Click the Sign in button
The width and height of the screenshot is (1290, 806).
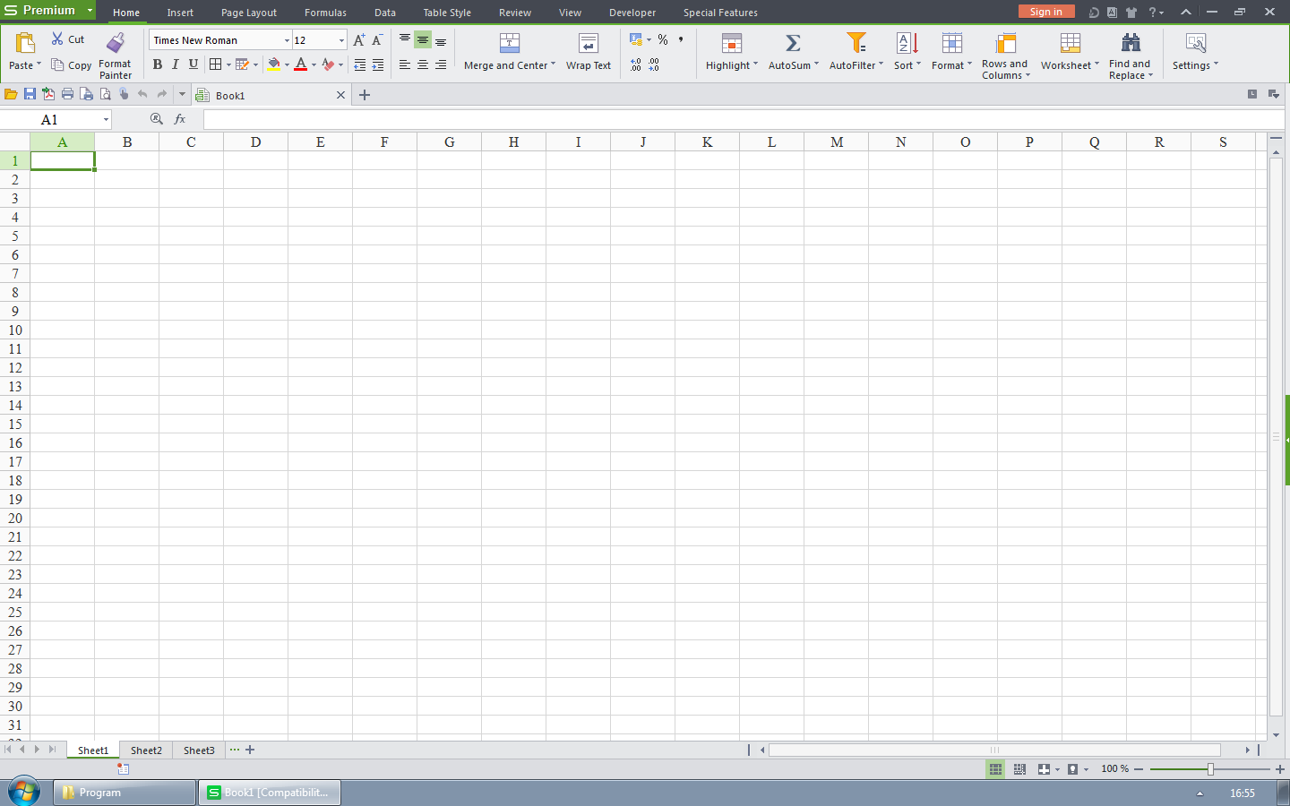pos(1046,12)
